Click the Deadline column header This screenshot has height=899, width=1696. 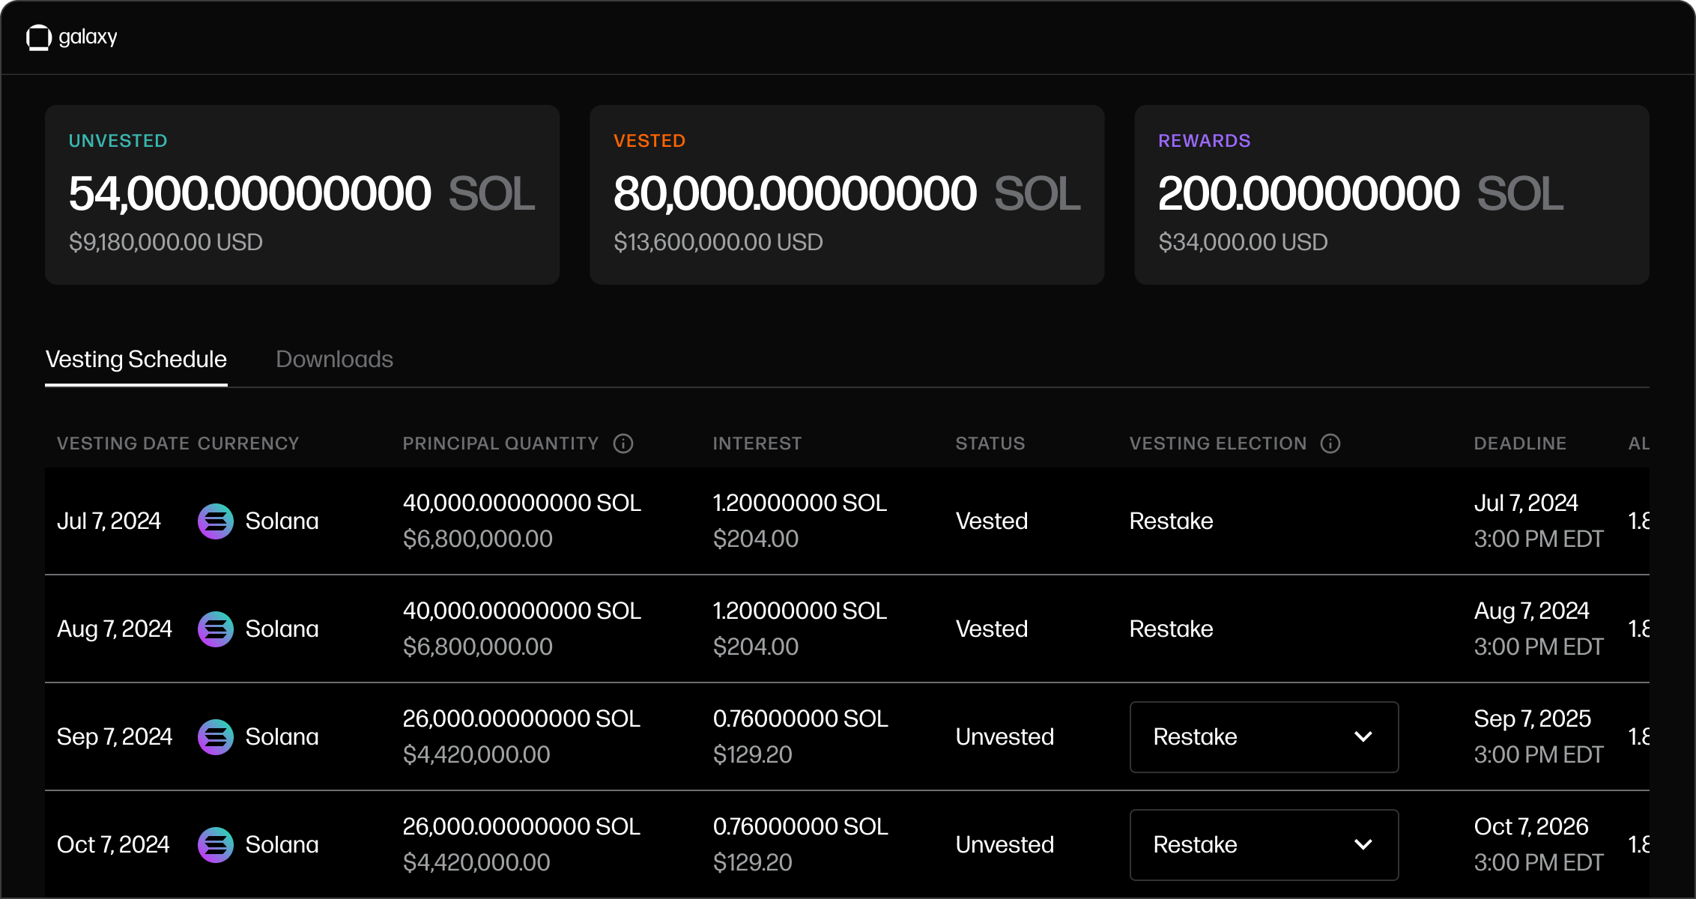pyautogui.click(x=1521, y=444)
